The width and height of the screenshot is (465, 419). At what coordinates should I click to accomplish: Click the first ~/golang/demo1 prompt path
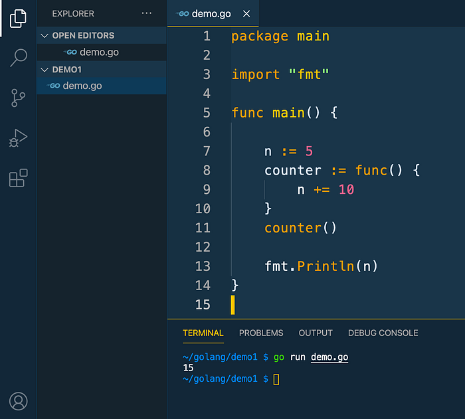pyautogui.click(x=220, y=357)
